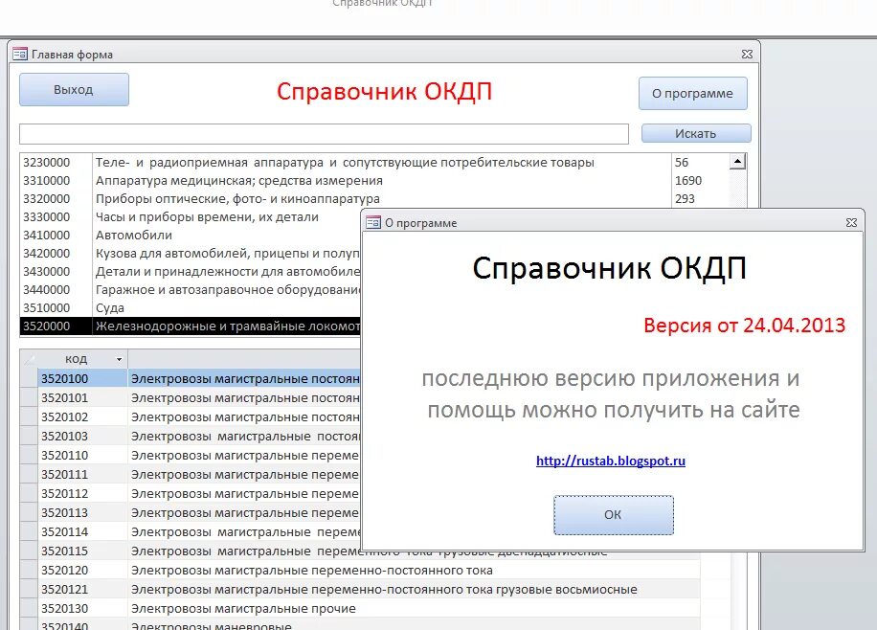The image size is (877, 630).
Task: Click переменно-постоянного тока грузовые восьмиосные cell
Action: [414, 589]
